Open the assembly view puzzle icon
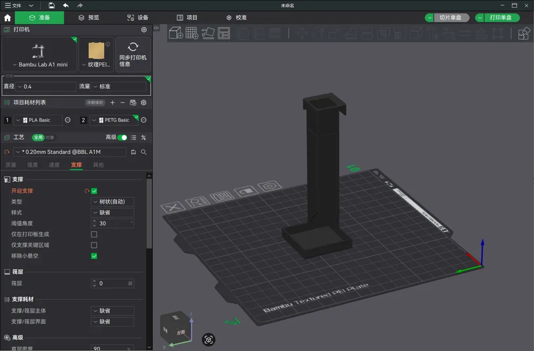The height and width of the screenshot is (351, 534). tap(524, 33)
